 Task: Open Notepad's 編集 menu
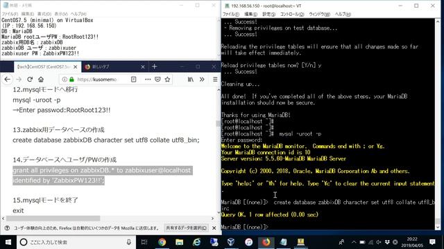pos(28,14)
